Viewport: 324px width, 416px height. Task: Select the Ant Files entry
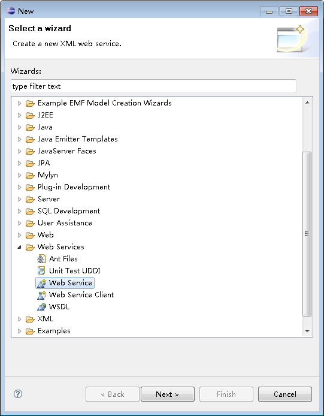pos(63,259)
